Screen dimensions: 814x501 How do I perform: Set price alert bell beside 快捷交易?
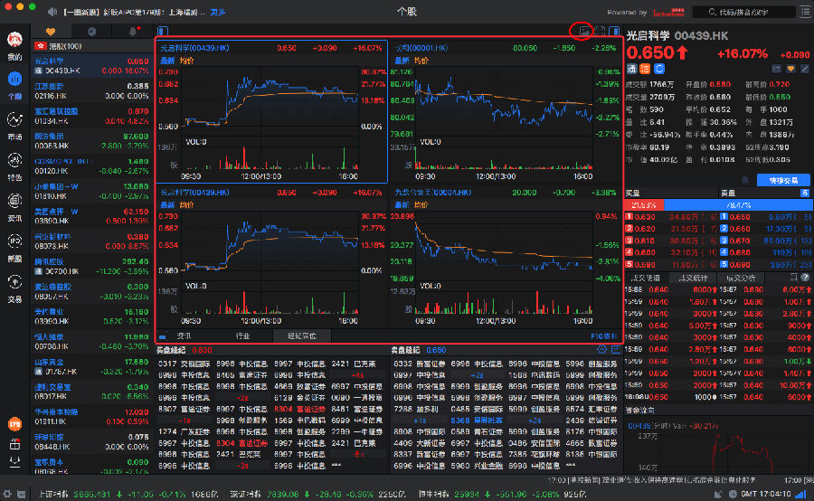click(x=745, y=180)
